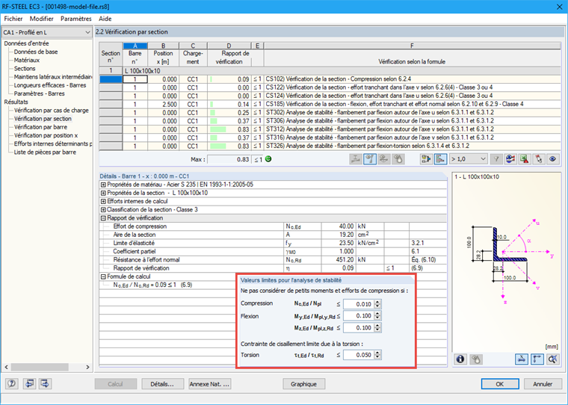Open cross-section info icon
568x405 pixels.
[x=460, y=359]
